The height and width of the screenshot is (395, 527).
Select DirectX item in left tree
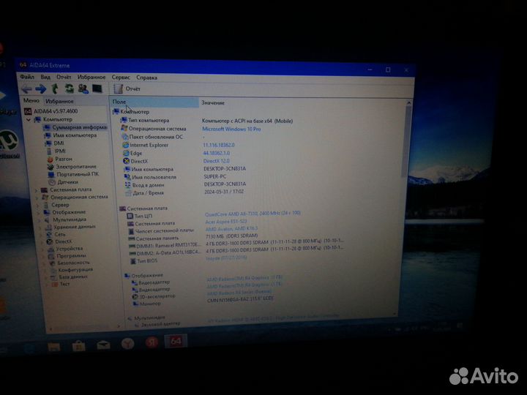pos(63,241)
